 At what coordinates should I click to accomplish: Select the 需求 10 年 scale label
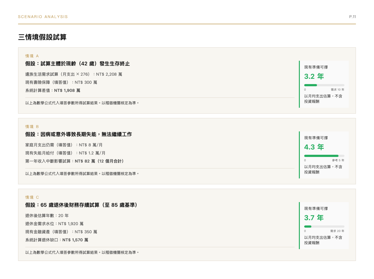point(338,89)
